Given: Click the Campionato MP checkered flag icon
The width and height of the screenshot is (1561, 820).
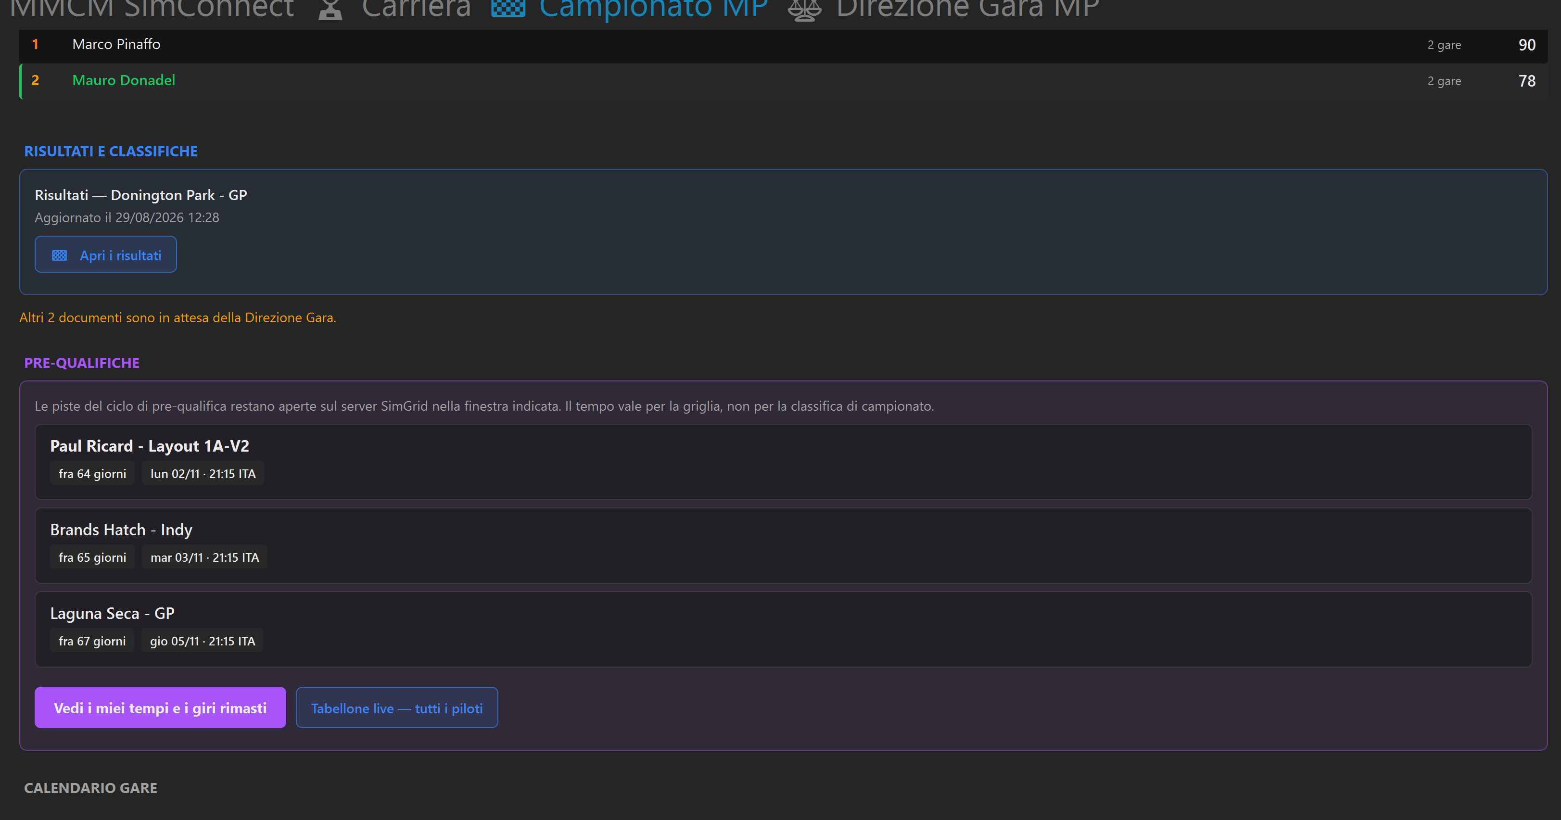Looking at the screenshot, I should click(x=508, y=8).
